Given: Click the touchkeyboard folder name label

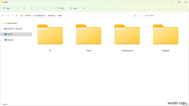Looking at the screenshot, I should click(127, 51).
